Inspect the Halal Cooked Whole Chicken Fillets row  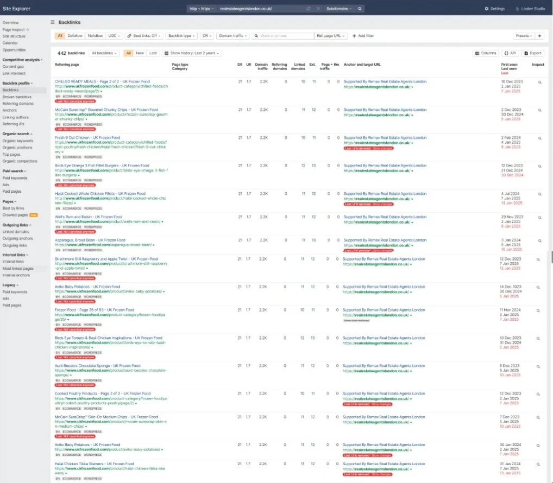539,194
